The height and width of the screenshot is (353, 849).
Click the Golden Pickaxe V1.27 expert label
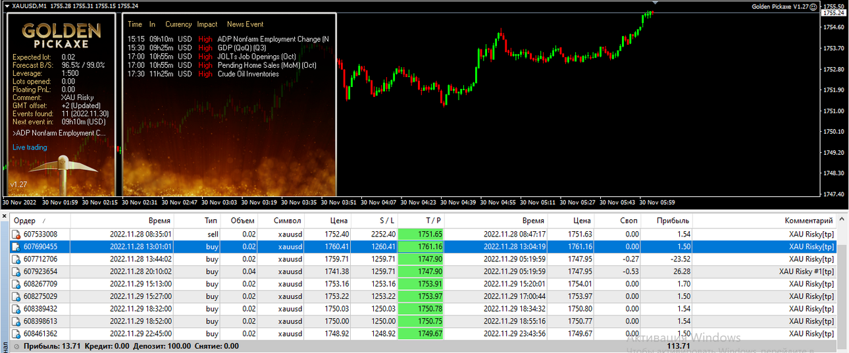click(x=779, y=7)
